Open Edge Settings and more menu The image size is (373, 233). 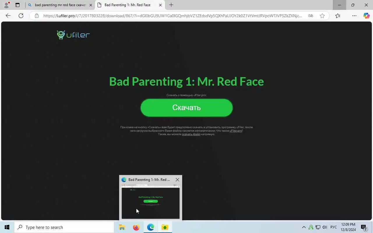pyautogui.click(x=354, y=16)
